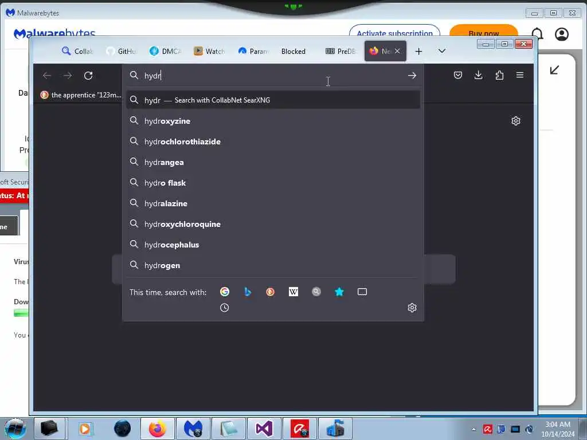587x440 pixels.
Task: Choose Search with CollabNet SearXNG row
Action: pyautogui.click(x=273, y=100)
